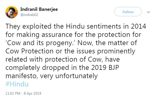Open the #Hindu hashtag link
This screenshot has height=98, width=158.
tap(17, 84)
